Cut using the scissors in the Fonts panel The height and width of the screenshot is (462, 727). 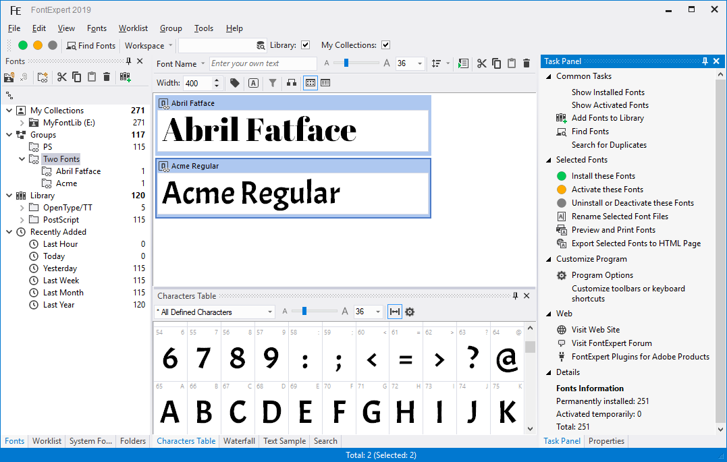61,77
